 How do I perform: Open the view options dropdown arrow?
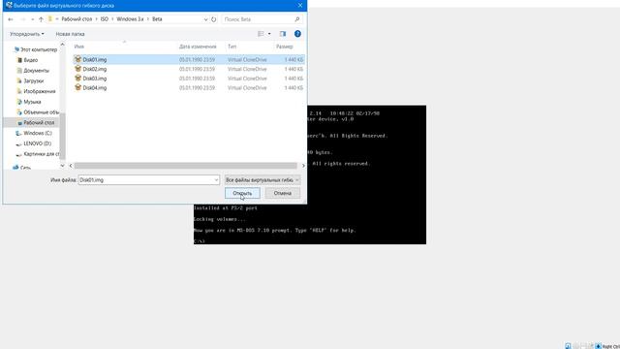(x=269, y=34)
